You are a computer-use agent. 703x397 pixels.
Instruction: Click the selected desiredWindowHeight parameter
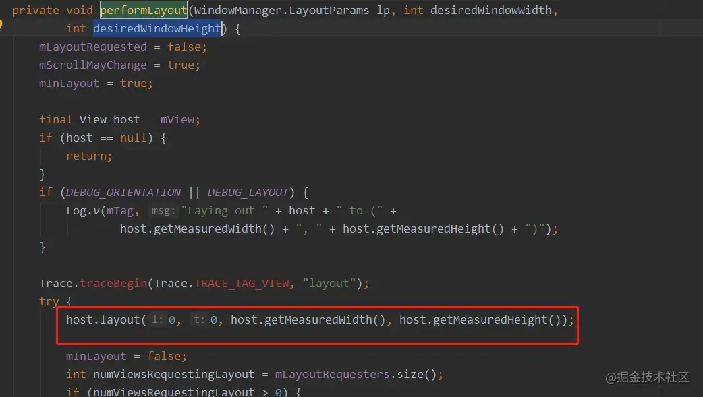[x=158, y=29]
